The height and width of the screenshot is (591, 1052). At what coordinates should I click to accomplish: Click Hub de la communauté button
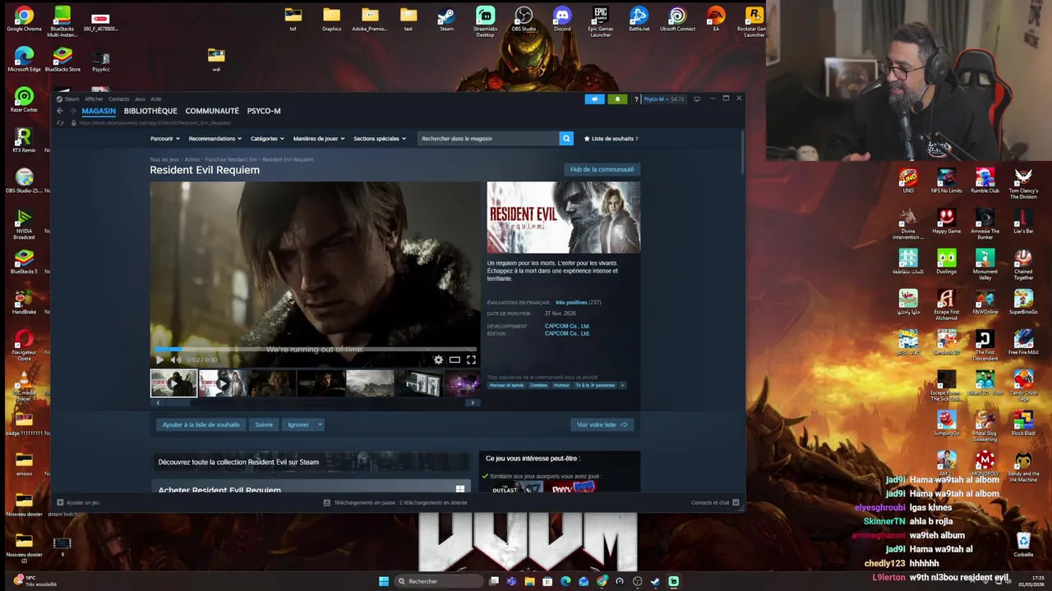602,169
